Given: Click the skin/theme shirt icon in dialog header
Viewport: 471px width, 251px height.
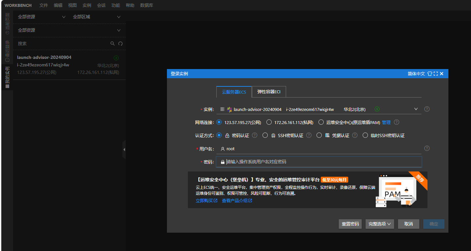Looking at the screenshot, I should point(430,74).
